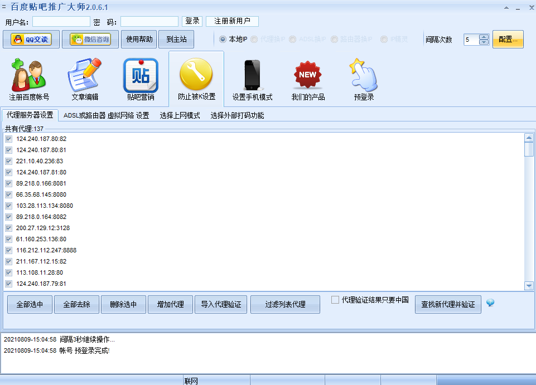Uncheck proxy 124.240.187.80:81
The image size is (536, 385).
pyautogui.click(x=9, y=150)
